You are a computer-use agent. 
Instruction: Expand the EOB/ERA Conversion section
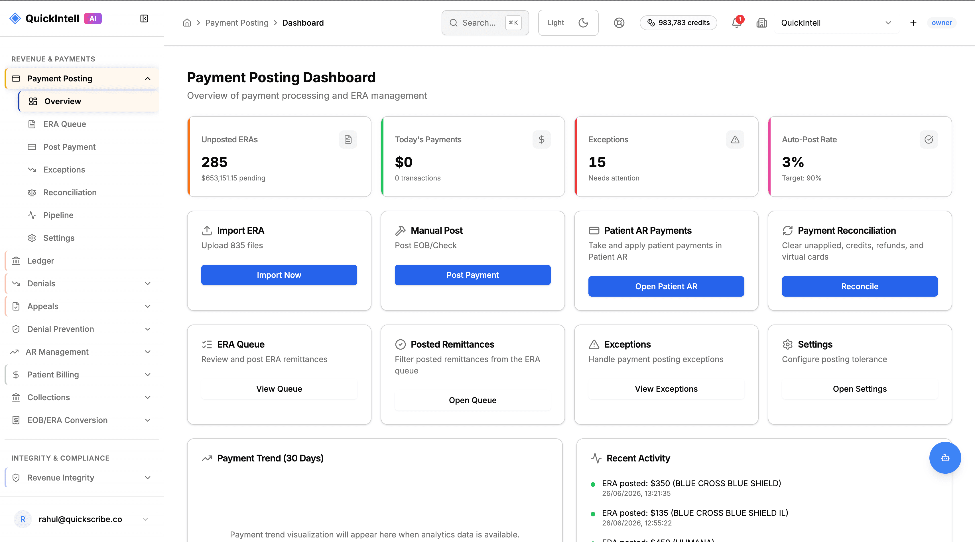[x=148, y=420]
